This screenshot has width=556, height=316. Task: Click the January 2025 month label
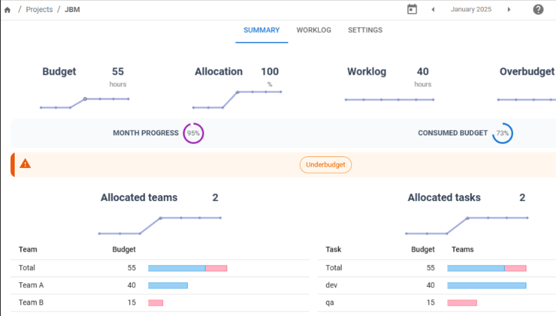(471, 10)
